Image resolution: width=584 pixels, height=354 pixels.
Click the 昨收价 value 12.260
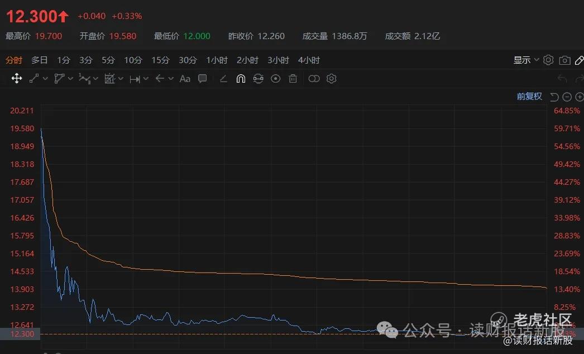[x=271, y=36]
